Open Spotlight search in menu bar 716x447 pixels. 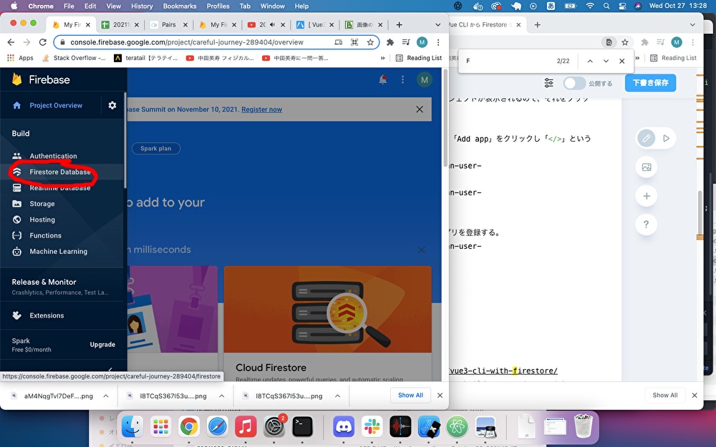(606, 6)
